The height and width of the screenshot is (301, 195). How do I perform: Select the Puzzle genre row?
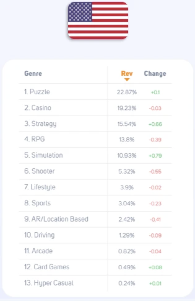click(95, 92)
